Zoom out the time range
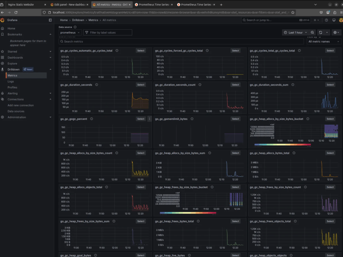Image resolution: width=343 pixels, height=257 pixels. click(x=313, y=32)
